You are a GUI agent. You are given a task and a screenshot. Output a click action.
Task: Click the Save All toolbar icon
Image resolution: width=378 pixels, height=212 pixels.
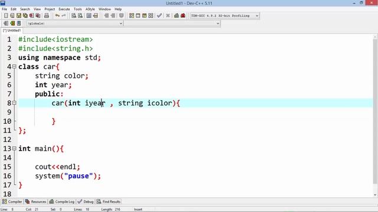pyautogui.click(x=25, y=16)
